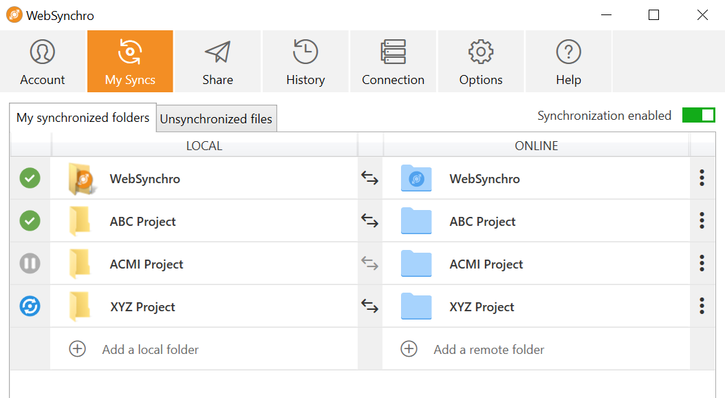Viewport: 725px width, 398px height.
Task: Select the local ABC Project folder name
Action: coord(143,222)
